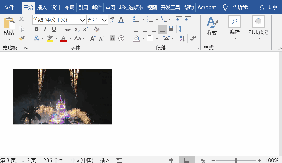Toggle Insert overtype mode in status bar
Viewport: 282px width, 163px height.
(x=105, y=160)
